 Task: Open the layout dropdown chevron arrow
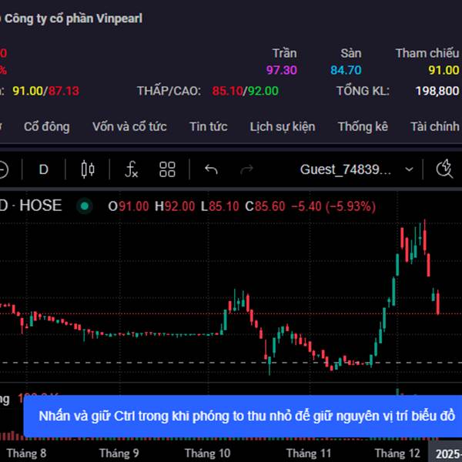(409, 169)
